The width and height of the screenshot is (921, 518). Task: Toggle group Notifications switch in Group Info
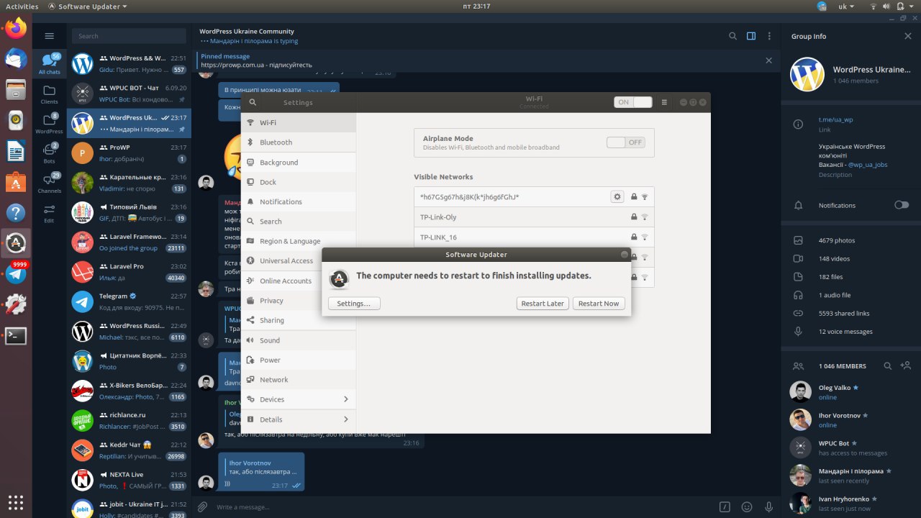(902, 205)
